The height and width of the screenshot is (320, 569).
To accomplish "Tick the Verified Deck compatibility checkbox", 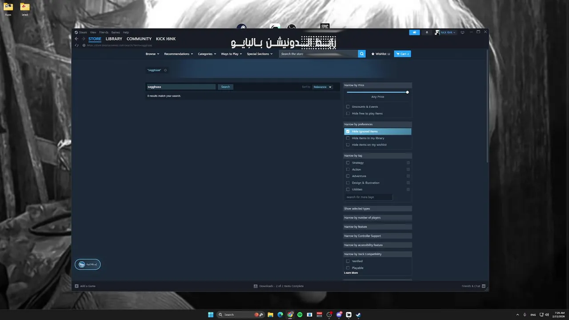I will click(348, 261).
